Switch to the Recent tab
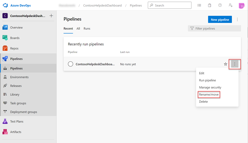Image resolution: width=248 pixels, height=143 pixels. tap(68, 28)
